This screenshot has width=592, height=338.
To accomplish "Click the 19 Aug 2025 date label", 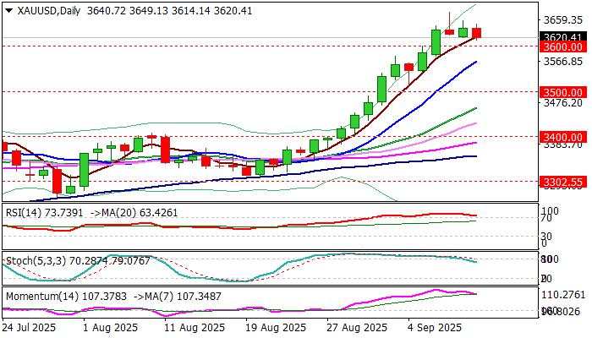I will [276, 328].
